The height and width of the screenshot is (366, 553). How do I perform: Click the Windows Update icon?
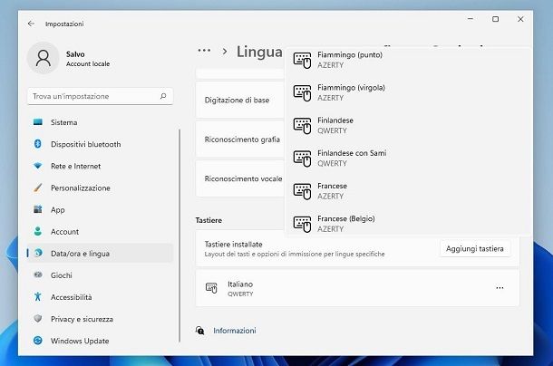[x=38, y=341]
